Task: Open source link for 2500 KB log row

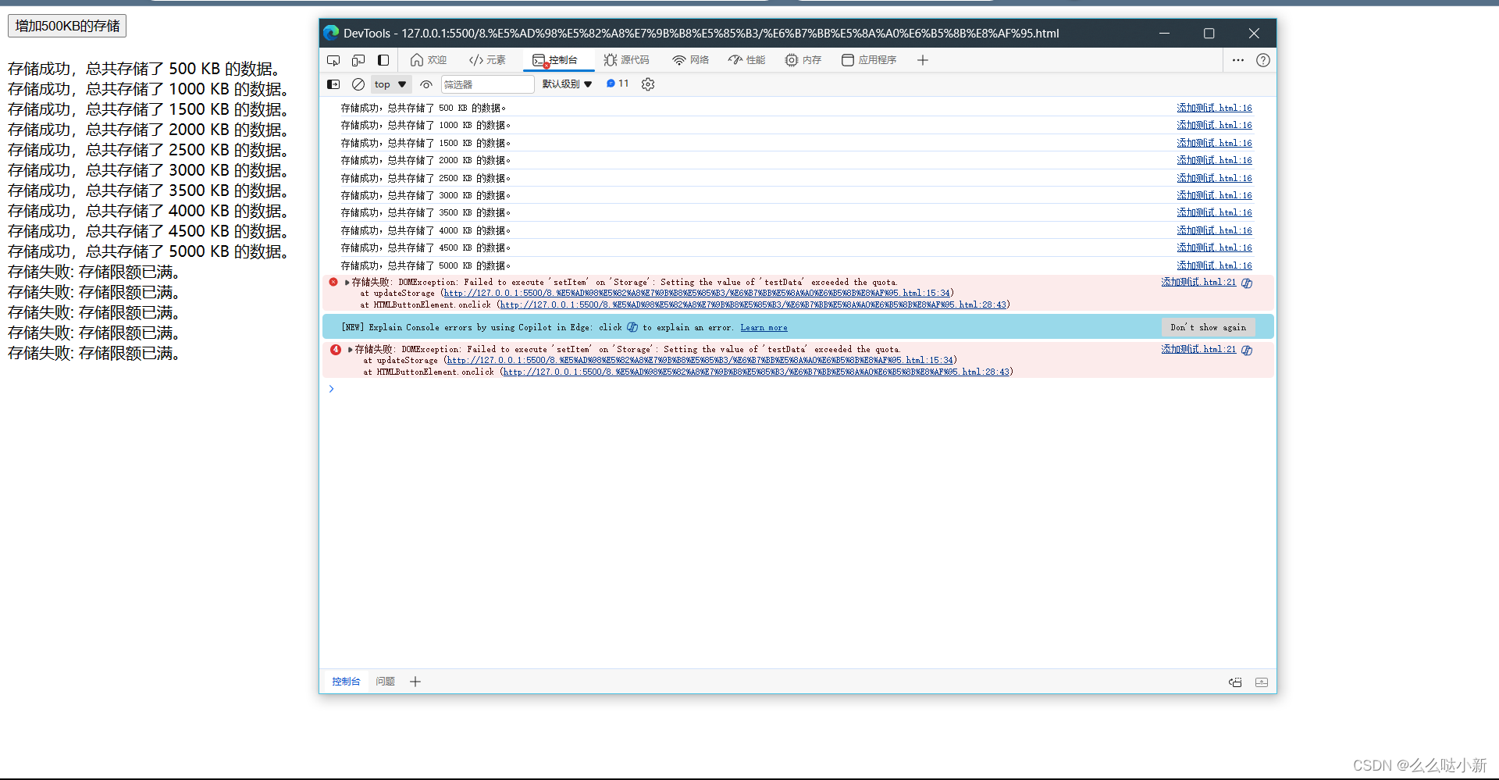Action: pyautogui.click(x=1214, y=178)
